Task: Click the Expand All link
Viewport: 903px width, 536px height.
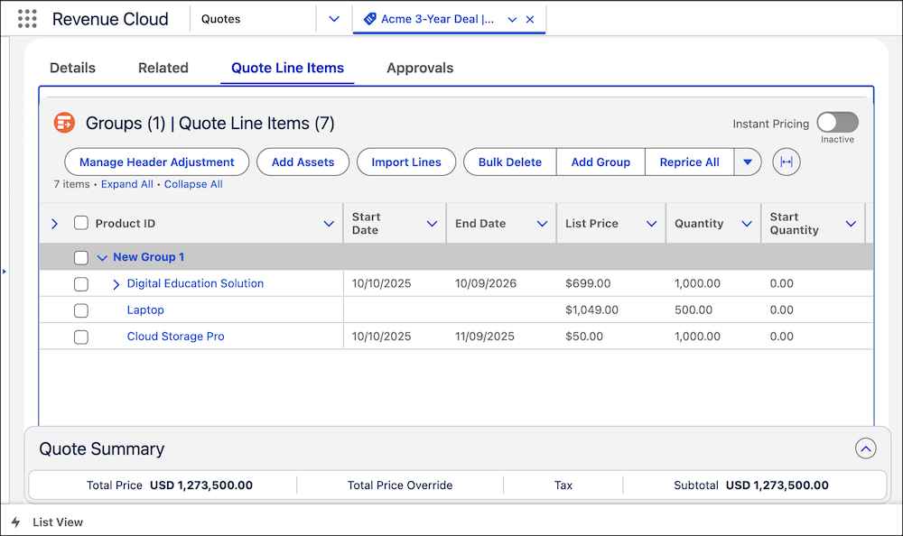Action: [x=127, y=184]
